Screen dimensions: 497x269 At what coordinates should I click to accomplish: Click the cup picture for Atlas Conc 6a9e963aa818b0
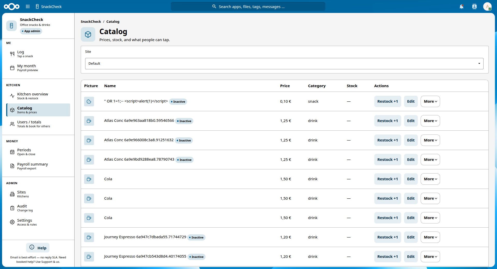[x=89, y=121]
